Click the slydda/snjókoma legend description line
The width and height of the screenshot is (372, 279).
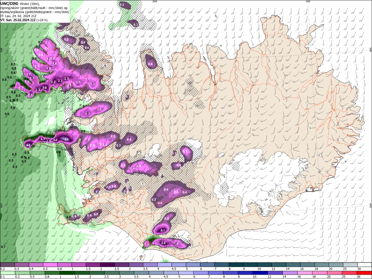[x=35, y=12]
